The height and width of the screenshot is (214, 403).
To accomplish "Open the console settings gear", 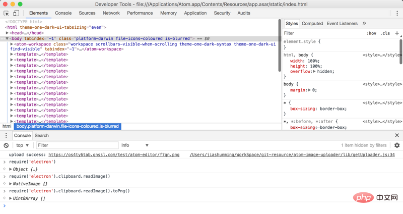I will (x=397, y=145).
